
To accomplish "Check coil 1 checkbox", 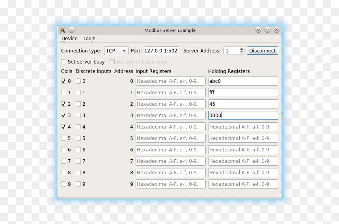I will point(63,93).
